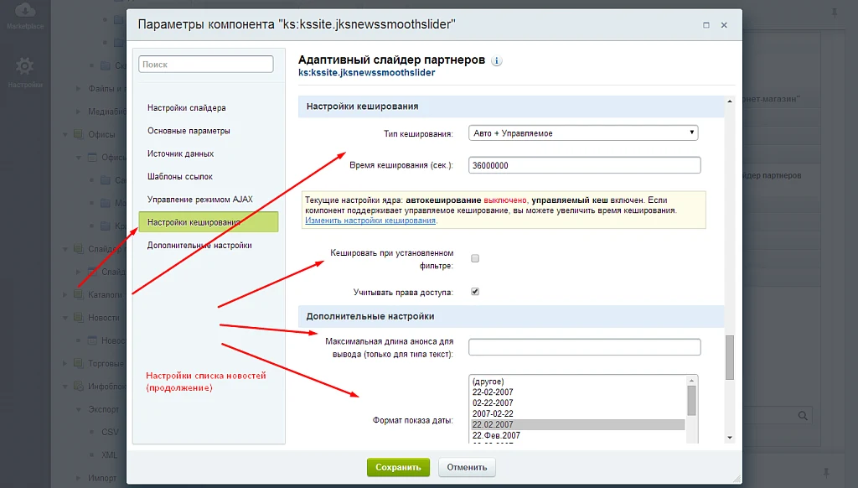The width and height of the screenshot is (858, 488).
Task: Click the search magnifier in background window
Action: pos(803,416)
